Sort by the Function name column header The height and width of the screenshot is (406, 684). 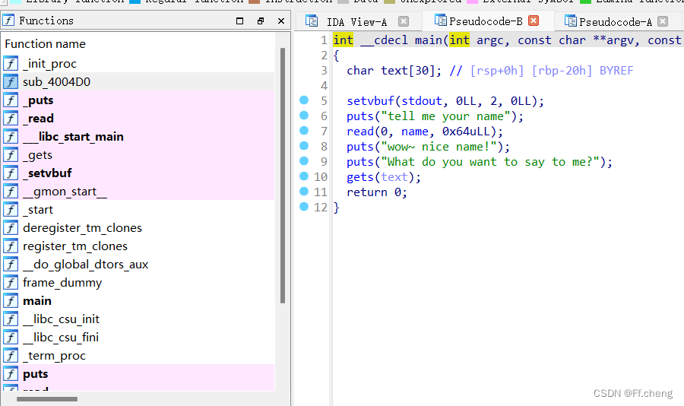coord(46,44)
